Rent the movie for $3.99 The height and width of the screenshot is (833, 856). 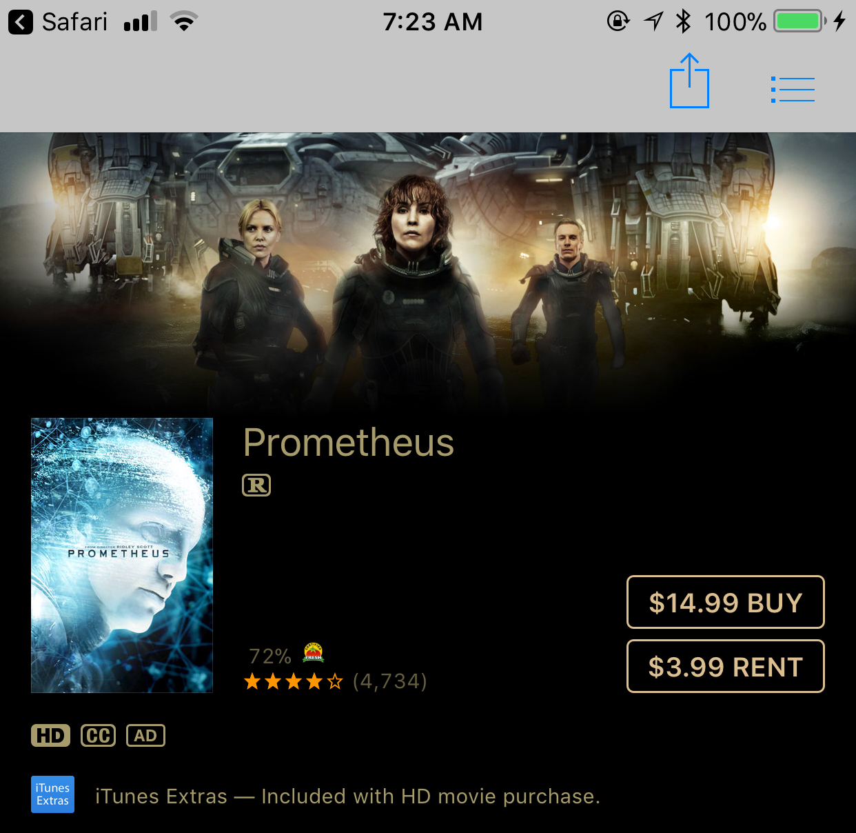click(726, 666)
